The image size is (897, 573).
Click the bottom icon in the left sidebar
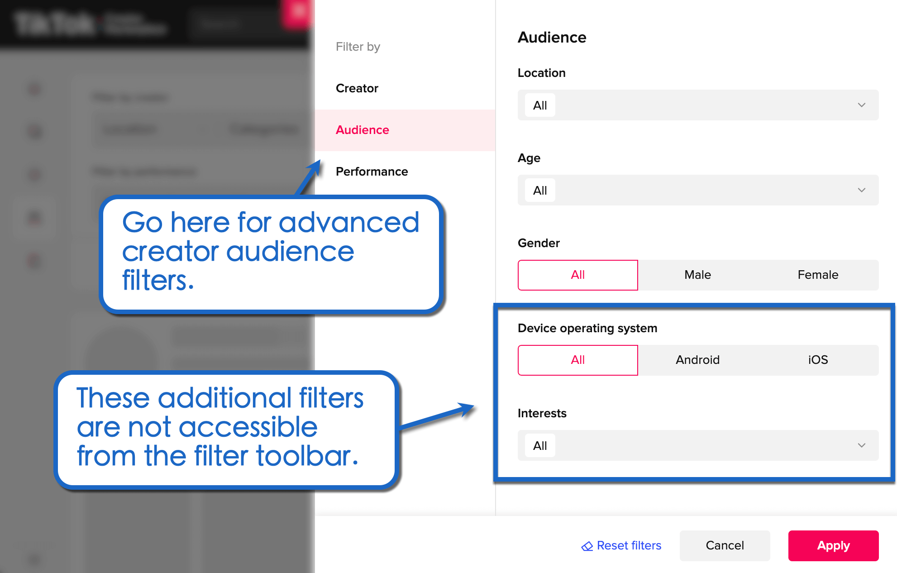click(34, 261)
